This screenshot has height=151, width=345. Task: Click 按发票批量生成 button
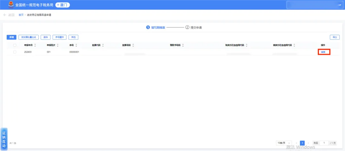pyautogui.click(x=29, y=37)
